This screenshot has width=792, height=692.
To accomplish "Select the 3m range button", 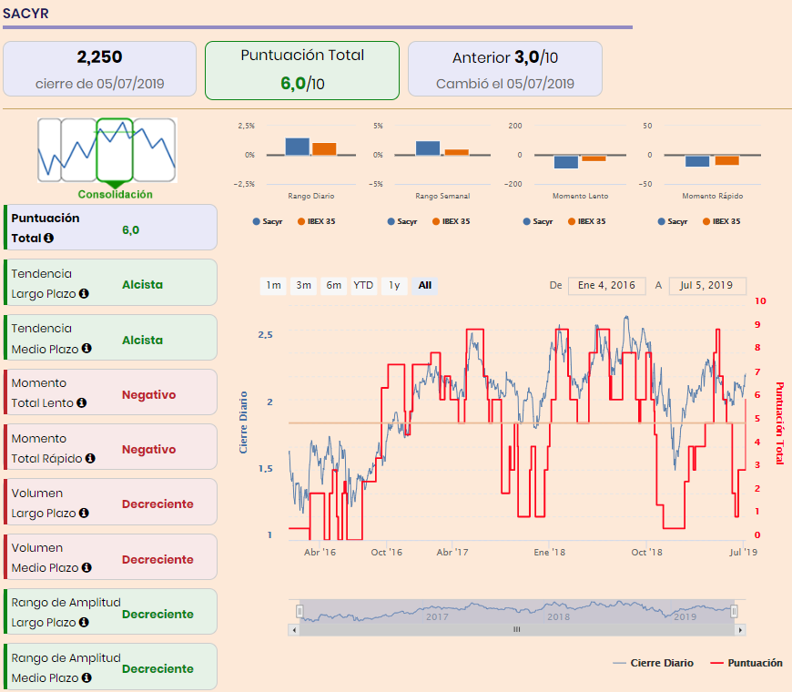I will pos(303,285).
